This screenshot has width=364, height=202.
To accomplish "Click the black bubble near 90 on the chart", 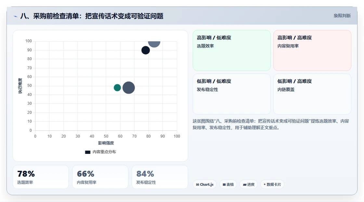I will [x=146, y=50].
